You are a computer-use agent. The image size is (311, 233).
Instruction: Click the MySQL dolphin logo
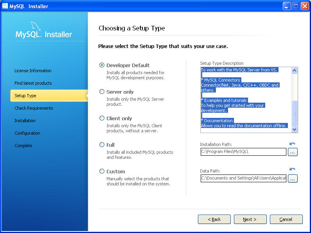(x=36, y=26)
